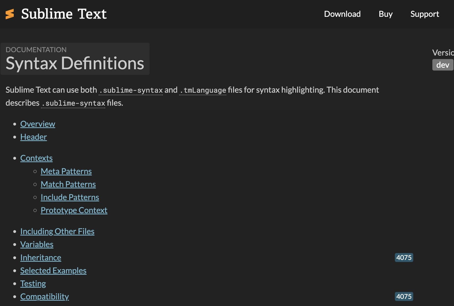
Task: Click the Syntax Definitions page heading
Action: pos(75,63)
